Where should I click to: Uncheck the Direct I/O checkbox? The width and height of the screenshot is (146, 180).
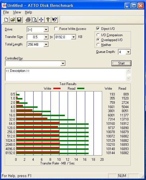(98, 28)
